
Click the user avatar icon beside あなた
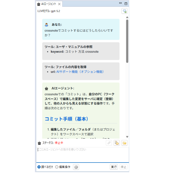click(x=47, y=25)
